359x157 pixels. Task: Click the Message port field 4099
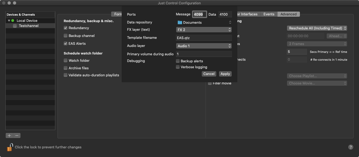pyautogui.click(x=200, y=14)
